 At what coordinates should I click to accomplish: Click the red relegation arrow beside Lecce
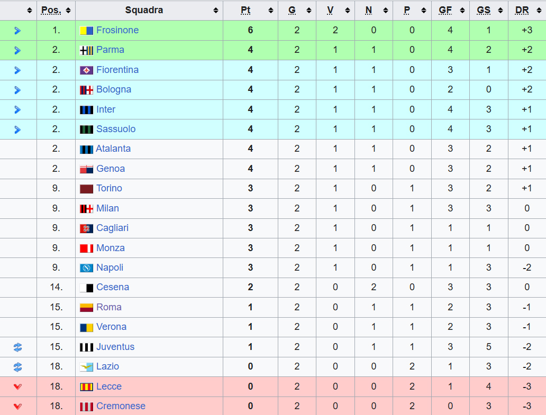coord(17,386)
